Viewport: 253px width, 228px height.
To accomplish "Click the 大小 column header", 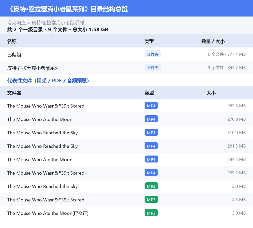I will coord(211,93).
